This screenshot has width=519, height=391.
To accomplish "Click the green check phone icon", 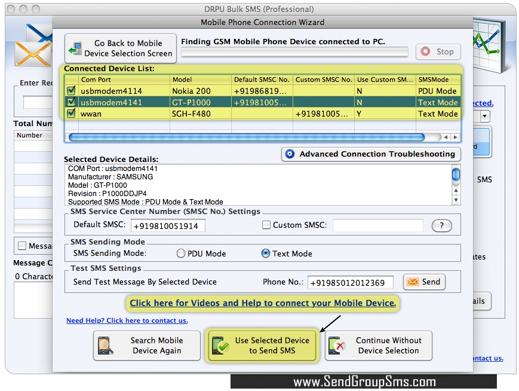I will [220, 346].
